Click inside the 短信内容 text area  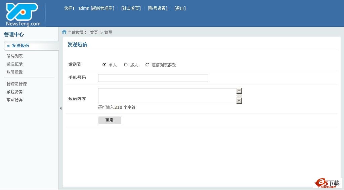click(167, 96)
